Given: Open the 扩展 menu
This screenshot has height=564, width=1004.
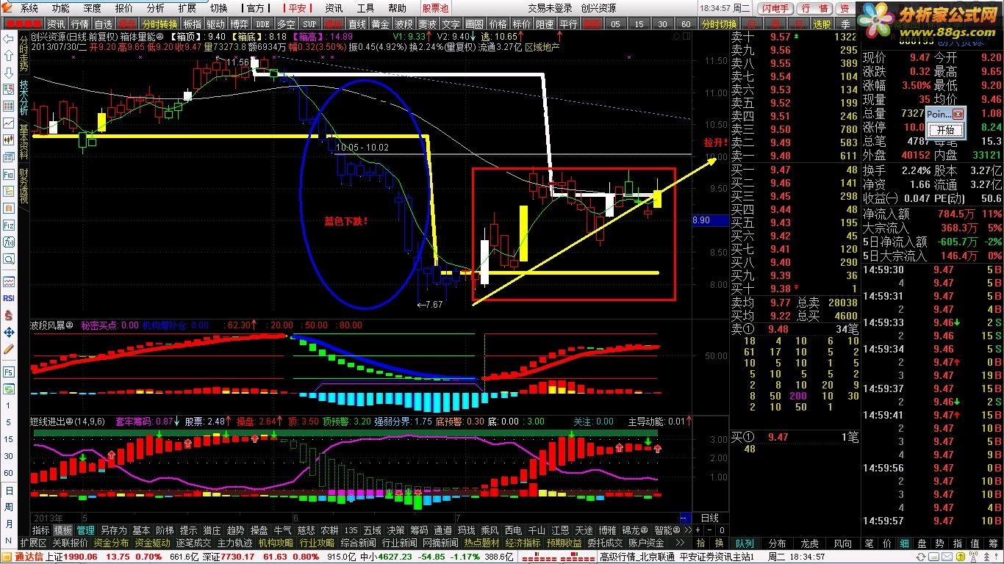Looking at the screenshot, I should click(x=187, y=8).
